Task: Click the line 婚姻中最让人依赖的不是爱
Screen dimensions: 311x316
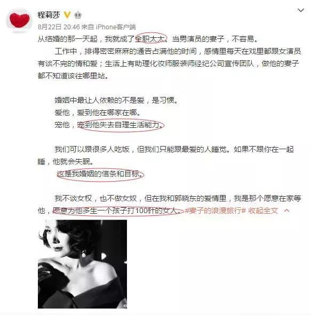Action: tap(99, 100)
